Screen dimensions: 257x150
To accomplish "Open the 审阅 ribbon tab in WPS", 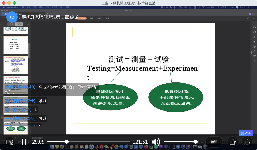I will pyautogui.click(x=91, y=18).
